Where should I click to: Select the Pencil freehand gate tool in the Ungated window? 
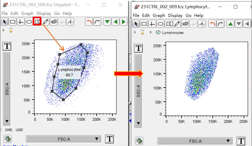pyautogui.click(x=45, y=22)
